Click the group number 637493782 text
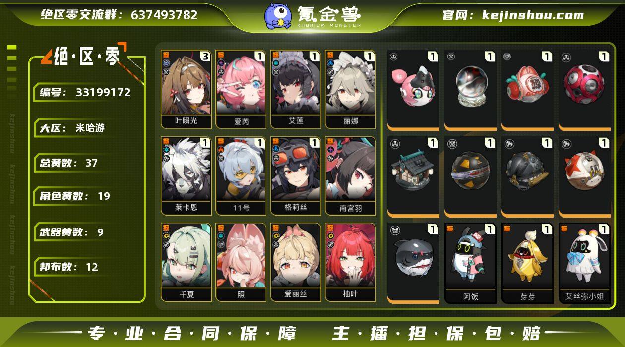Screen dimensions: 625x347 [x=164, y=15]
